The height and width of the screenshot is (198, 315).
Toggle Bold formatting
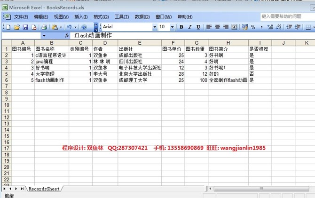click(181, 27)
